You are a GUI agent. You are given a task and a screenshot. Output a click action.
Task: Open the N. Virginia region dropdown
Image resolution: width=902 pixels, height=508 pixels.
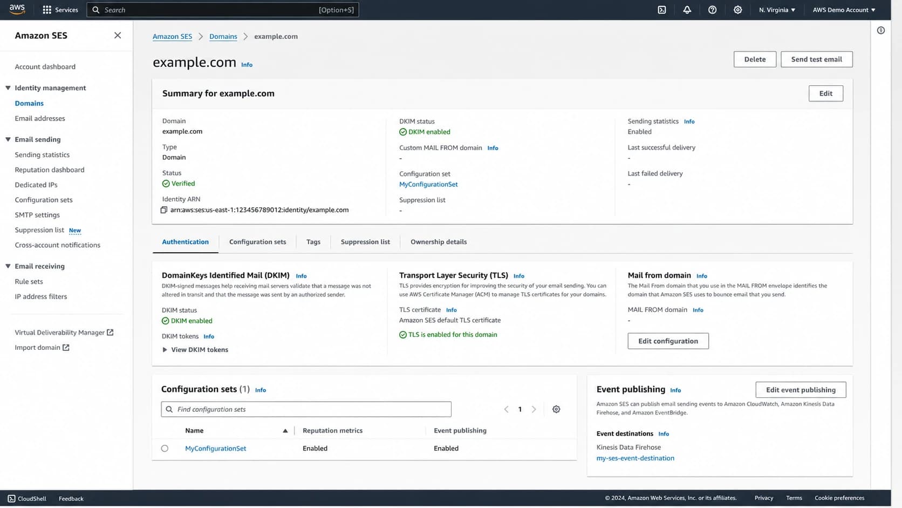pyautogui.click(x=777, y=10)
